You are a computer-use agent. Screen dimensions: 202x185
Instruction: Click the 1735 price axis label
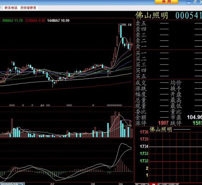click(144, 139)
